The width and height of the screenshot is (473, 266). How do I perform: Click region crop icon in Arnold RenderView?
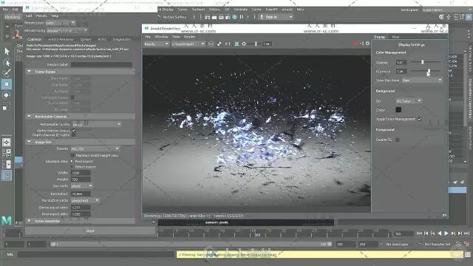point(211,44)
